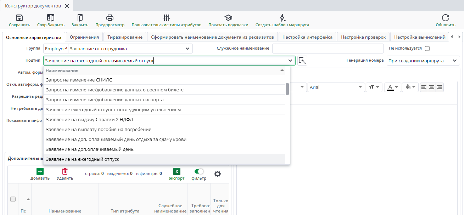Align text center in editor
Viewport: 465px width, 215px height.
(432, 87)
